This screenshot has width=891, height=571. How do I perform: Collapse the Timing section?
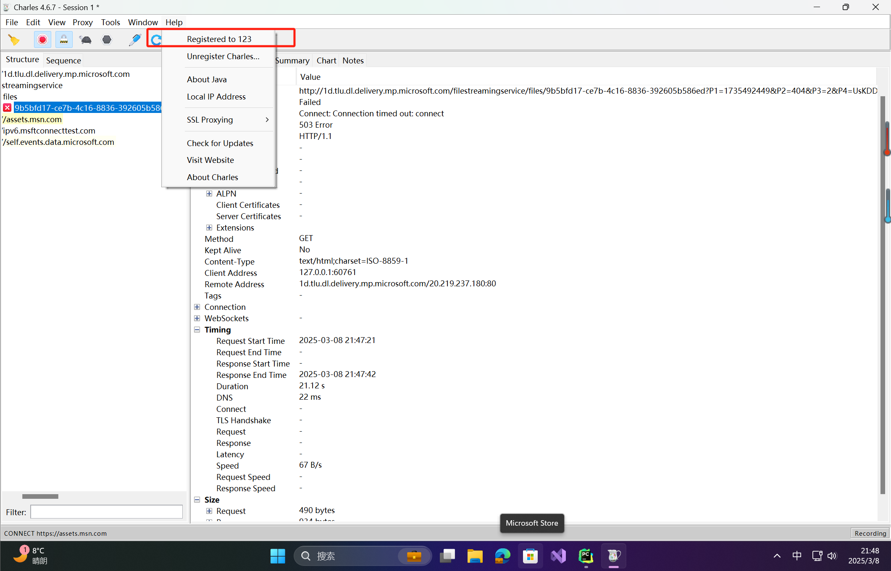[197, 330]
